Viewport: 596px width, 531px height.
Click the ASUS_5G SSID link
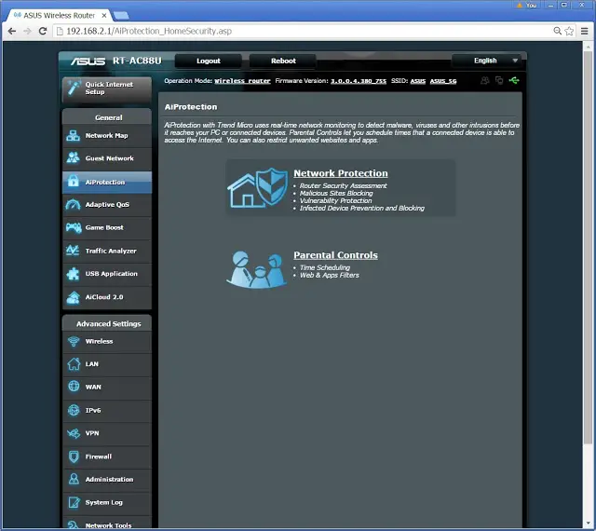pos(443,81)
